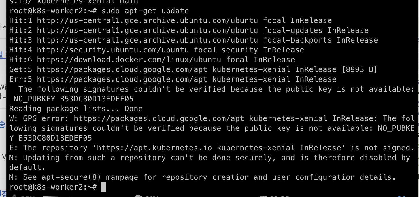Viewport: 419px width, 197px height.
Task: Click the Hit:1 ubuntu focal archive URL
Action: [148, 20]
